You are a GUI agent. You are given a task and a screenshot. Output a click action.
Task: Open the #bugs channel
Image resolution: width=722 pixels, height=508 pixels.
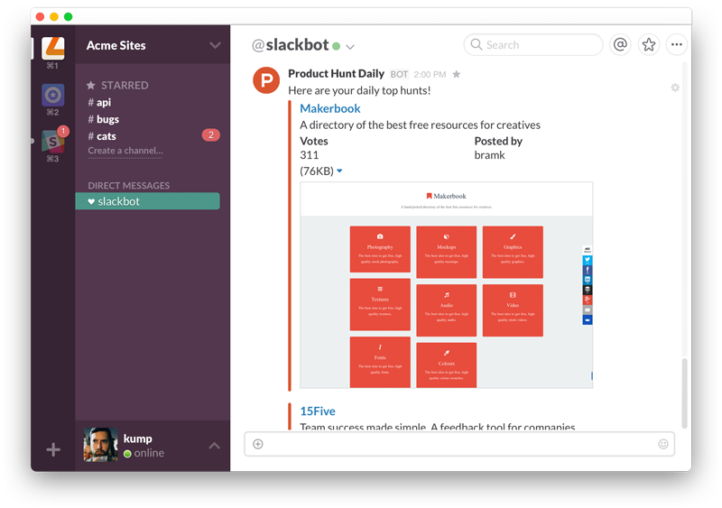click(x=104, y=119)
